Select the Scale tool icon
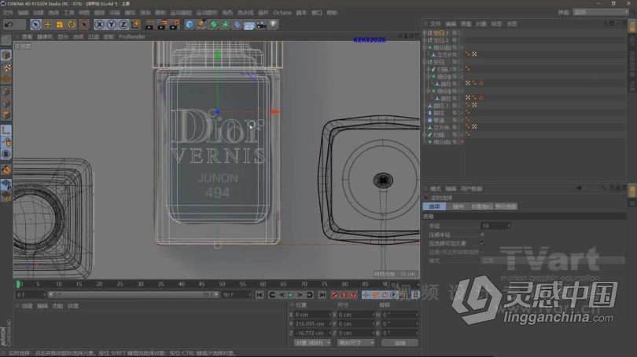The width and height of the screenshot is (637, 357). [x=60, y=25]
